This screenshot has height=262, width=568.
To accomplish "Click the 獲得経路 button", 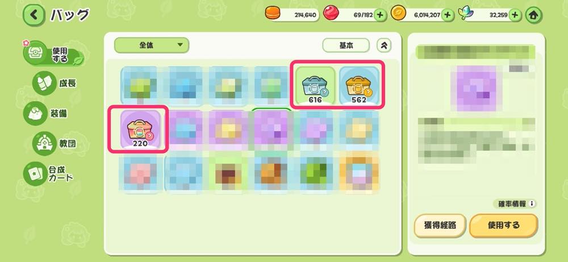I will [x=440, y=225].
